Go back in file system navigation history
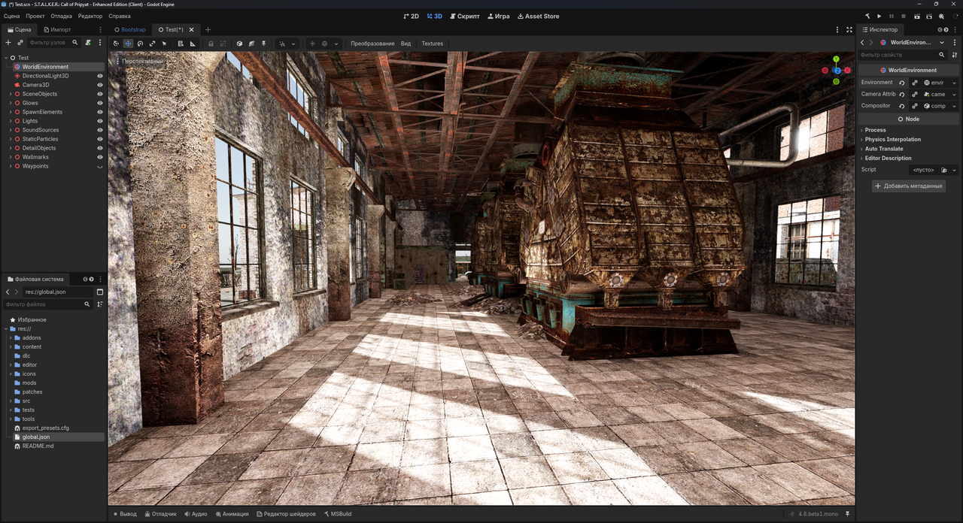The image size is (963, 523). [x=8, y=292]
